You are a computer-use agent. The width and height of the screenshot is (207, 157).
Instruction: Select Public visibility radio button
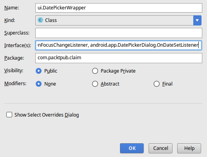[x=39, y=71]
